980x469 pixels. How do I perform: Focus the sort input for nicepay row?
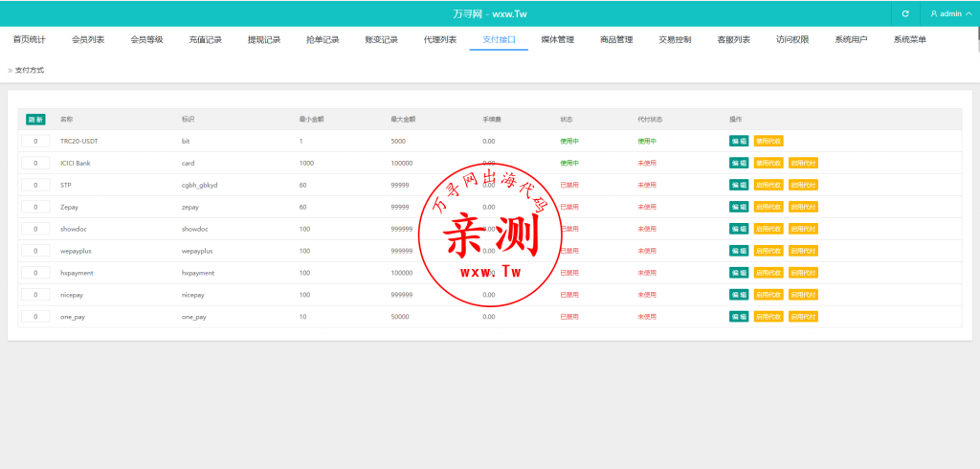pos(35,295)
